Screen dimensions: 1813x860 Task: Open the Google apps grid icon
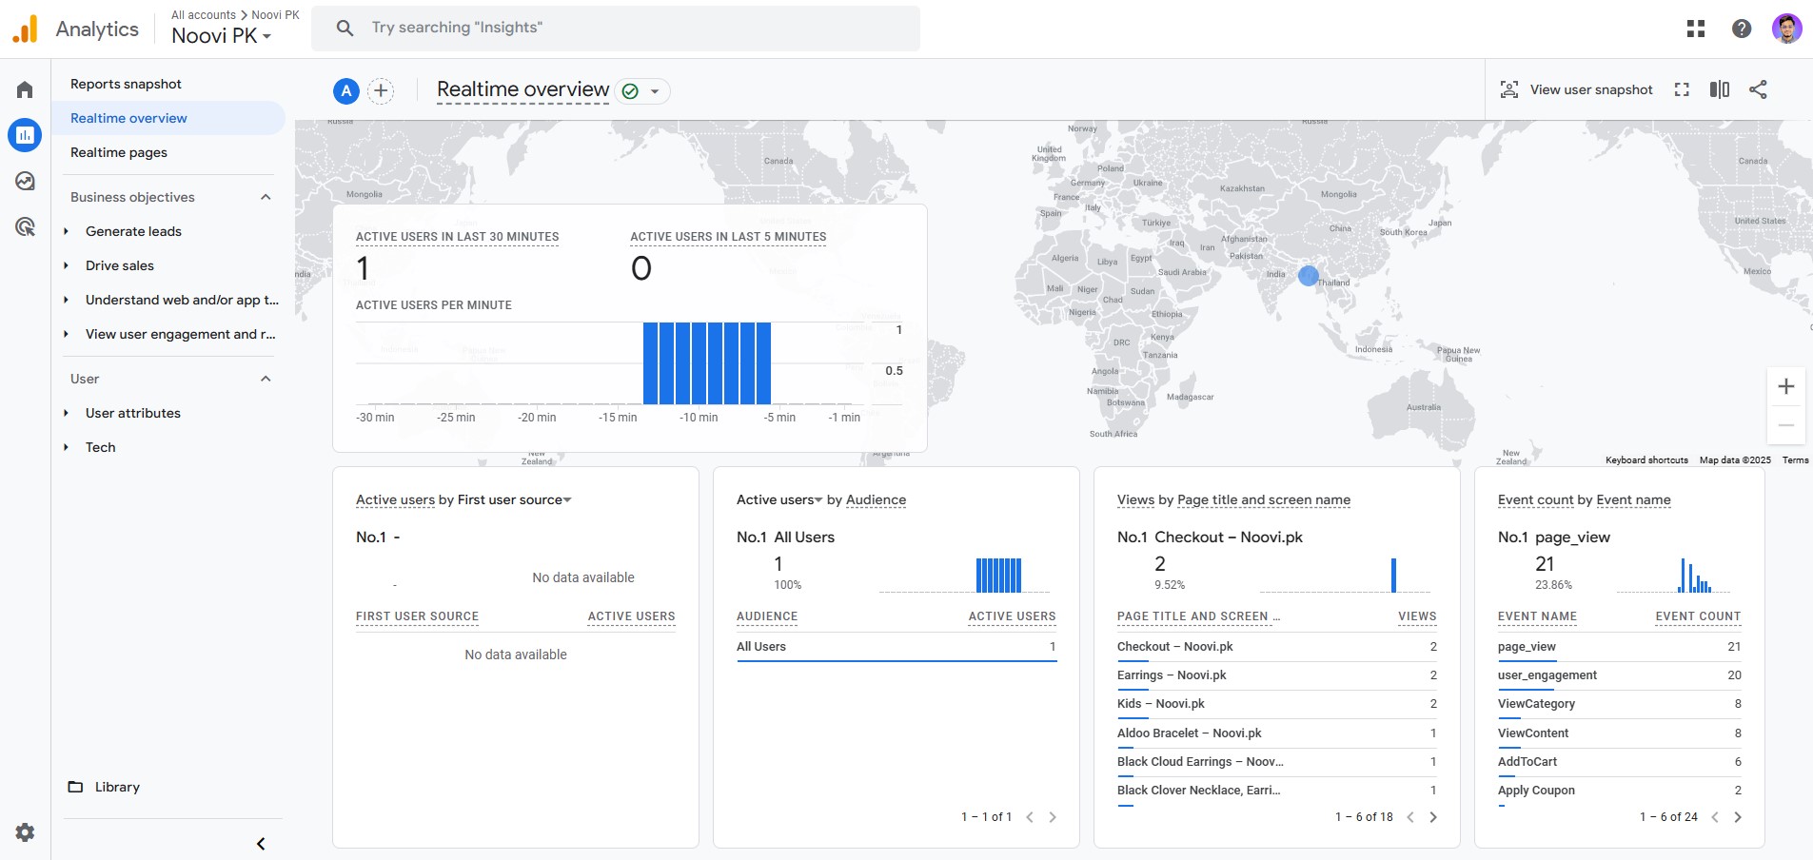coord(1695,29)
